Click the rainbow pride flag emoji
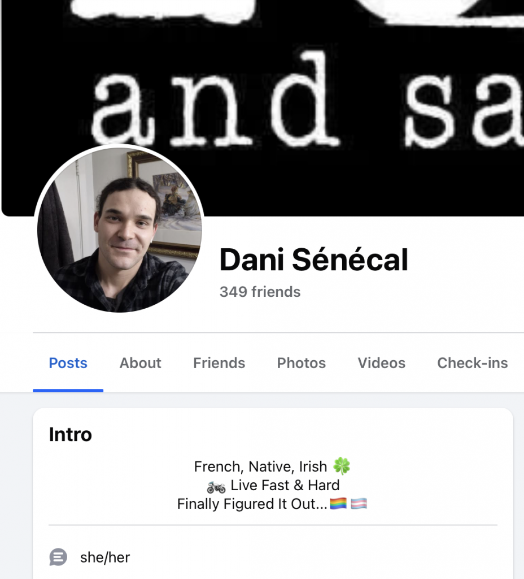The width and height of the screenshot is (524, 579). (x=338, y=504)
